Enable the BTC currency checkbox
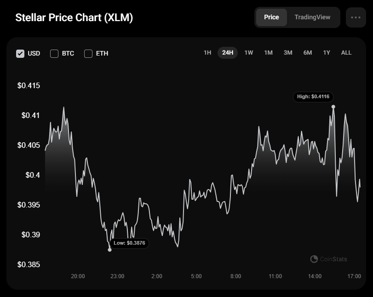Viewport: 373px width, 297px height. tap(54, 54)
